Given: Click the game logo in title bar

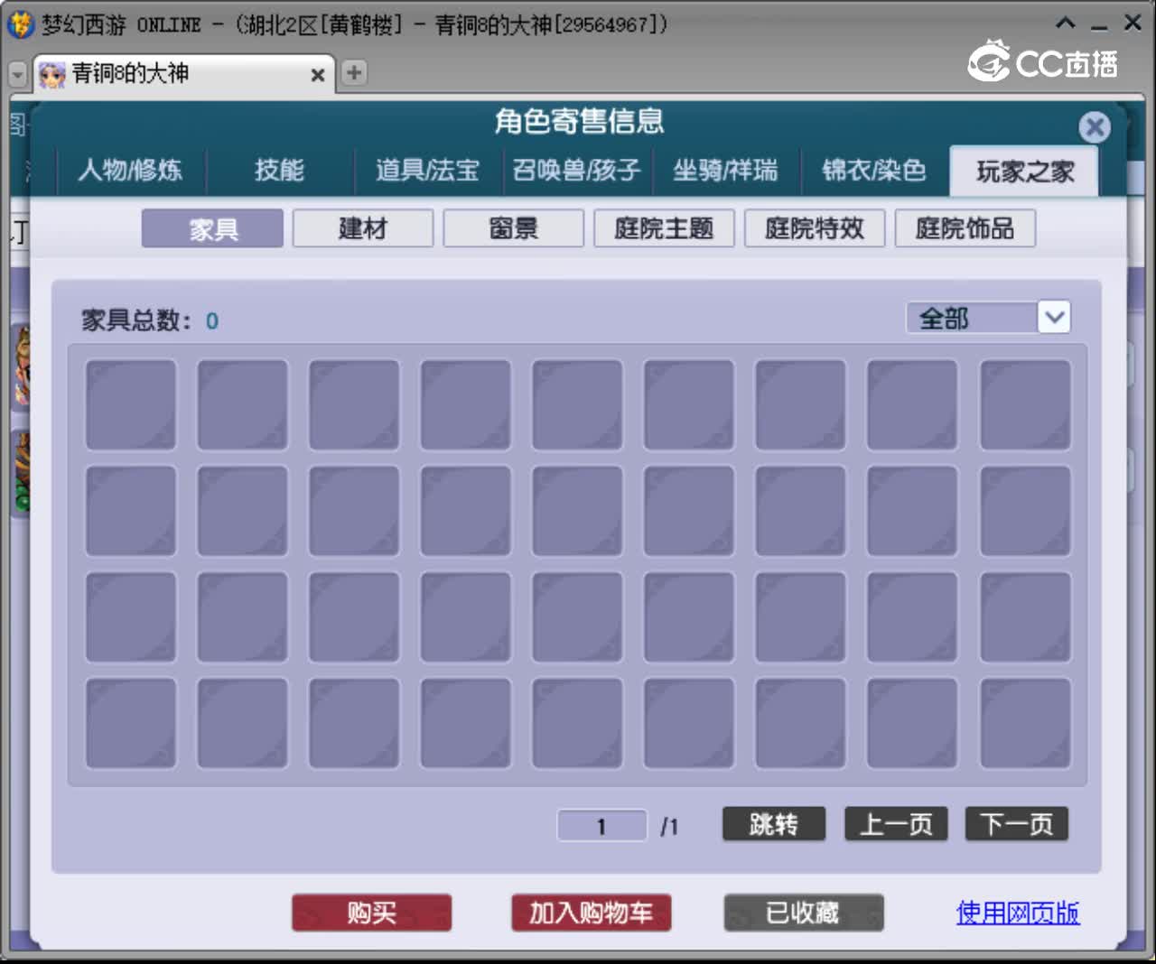Looking at the screenshot, I should (x=20, y=23).
